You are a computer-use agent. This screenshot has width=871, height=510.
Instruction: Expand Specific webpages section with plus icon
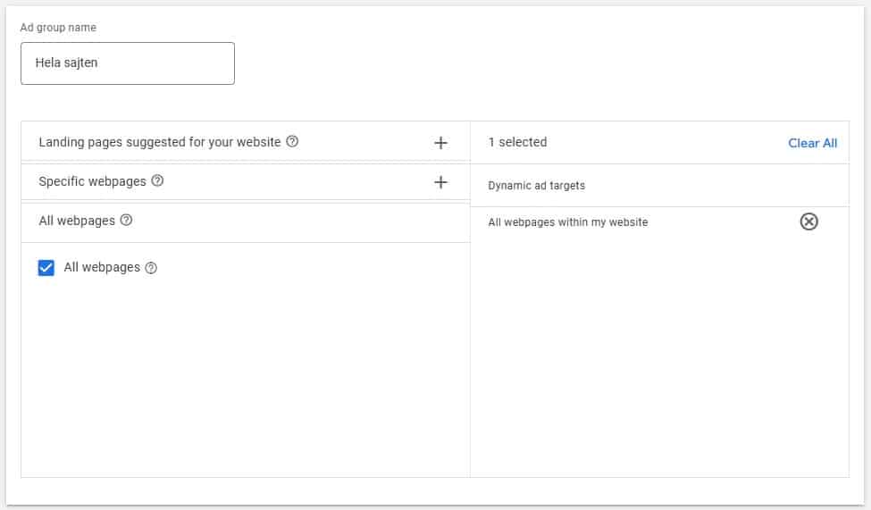(440, 182)
